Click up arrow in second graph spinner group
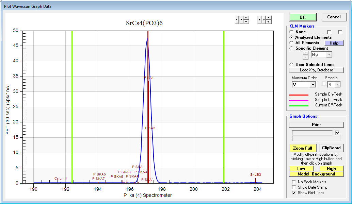 [x=269, y=18]
